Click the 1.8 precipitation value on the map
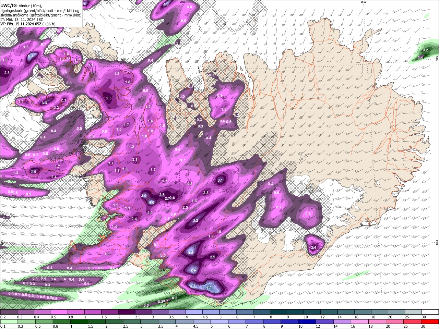 click(128, 82)
